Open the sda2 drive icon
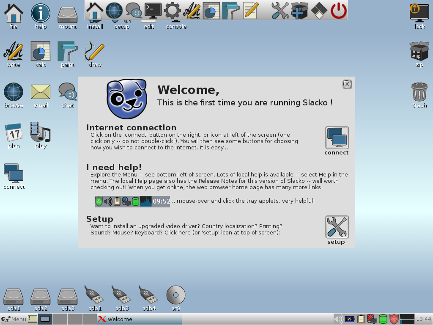 coord(41,300)
